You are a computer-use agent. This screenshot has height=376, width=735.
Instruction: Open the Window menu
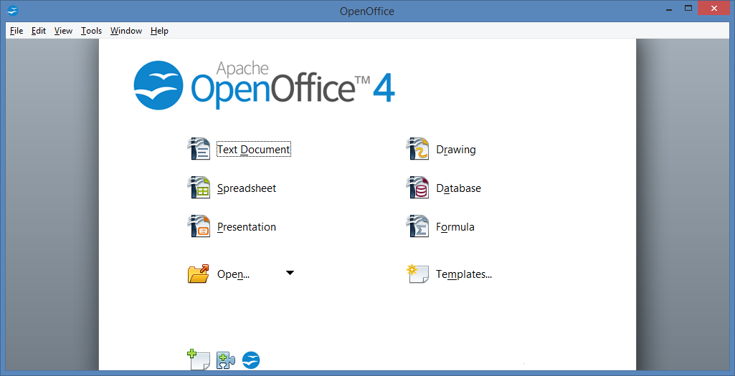coord(126,31)
